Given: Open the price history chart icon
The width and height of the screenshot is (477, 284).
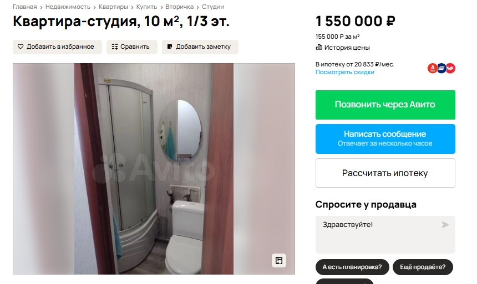Looking at the screenshot, I should click(319, 48).
